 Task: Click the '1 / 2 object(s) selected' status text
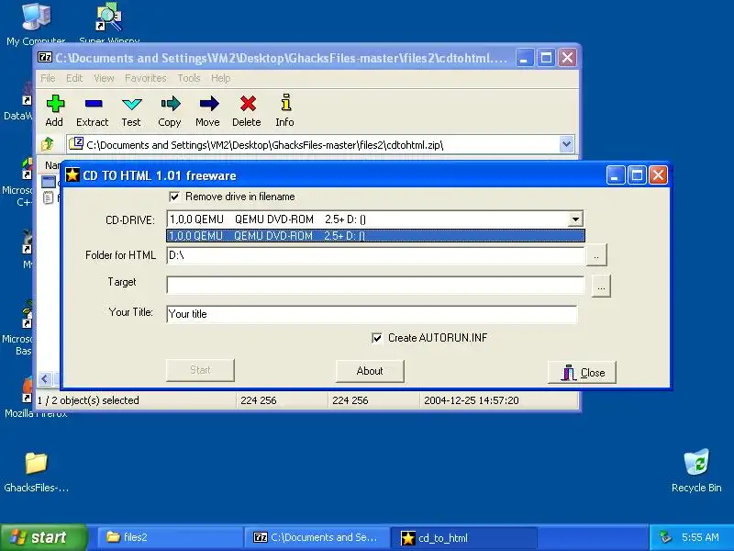click(88, 400)
